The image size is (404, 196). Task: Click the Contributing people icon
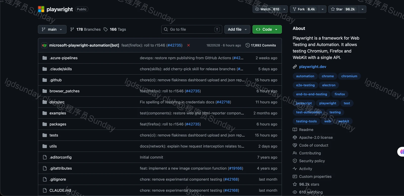295,153
